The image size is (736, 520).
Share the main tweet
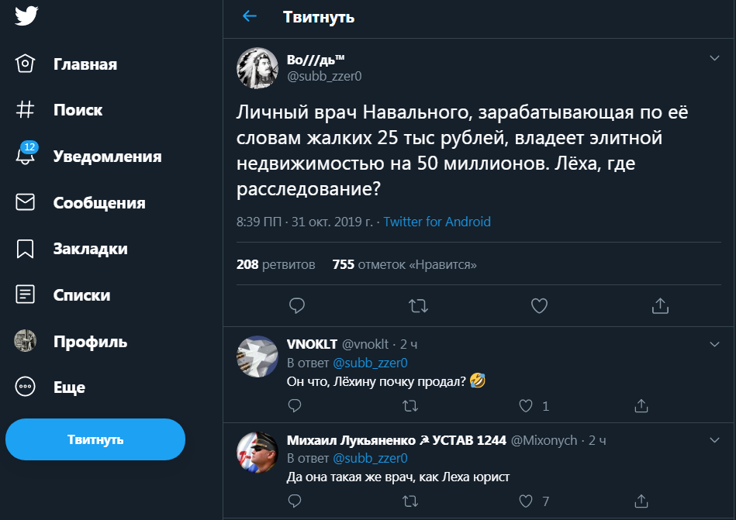point(660,305)
